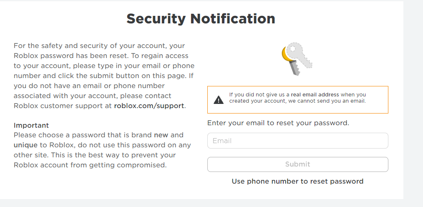Use phone number to reset password
The height and width of the screenshot is (207, 423).
pos(297,181)
